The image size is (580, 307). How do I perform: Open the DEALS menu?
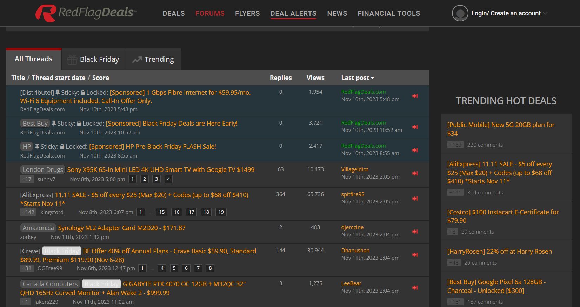point(174,13)
